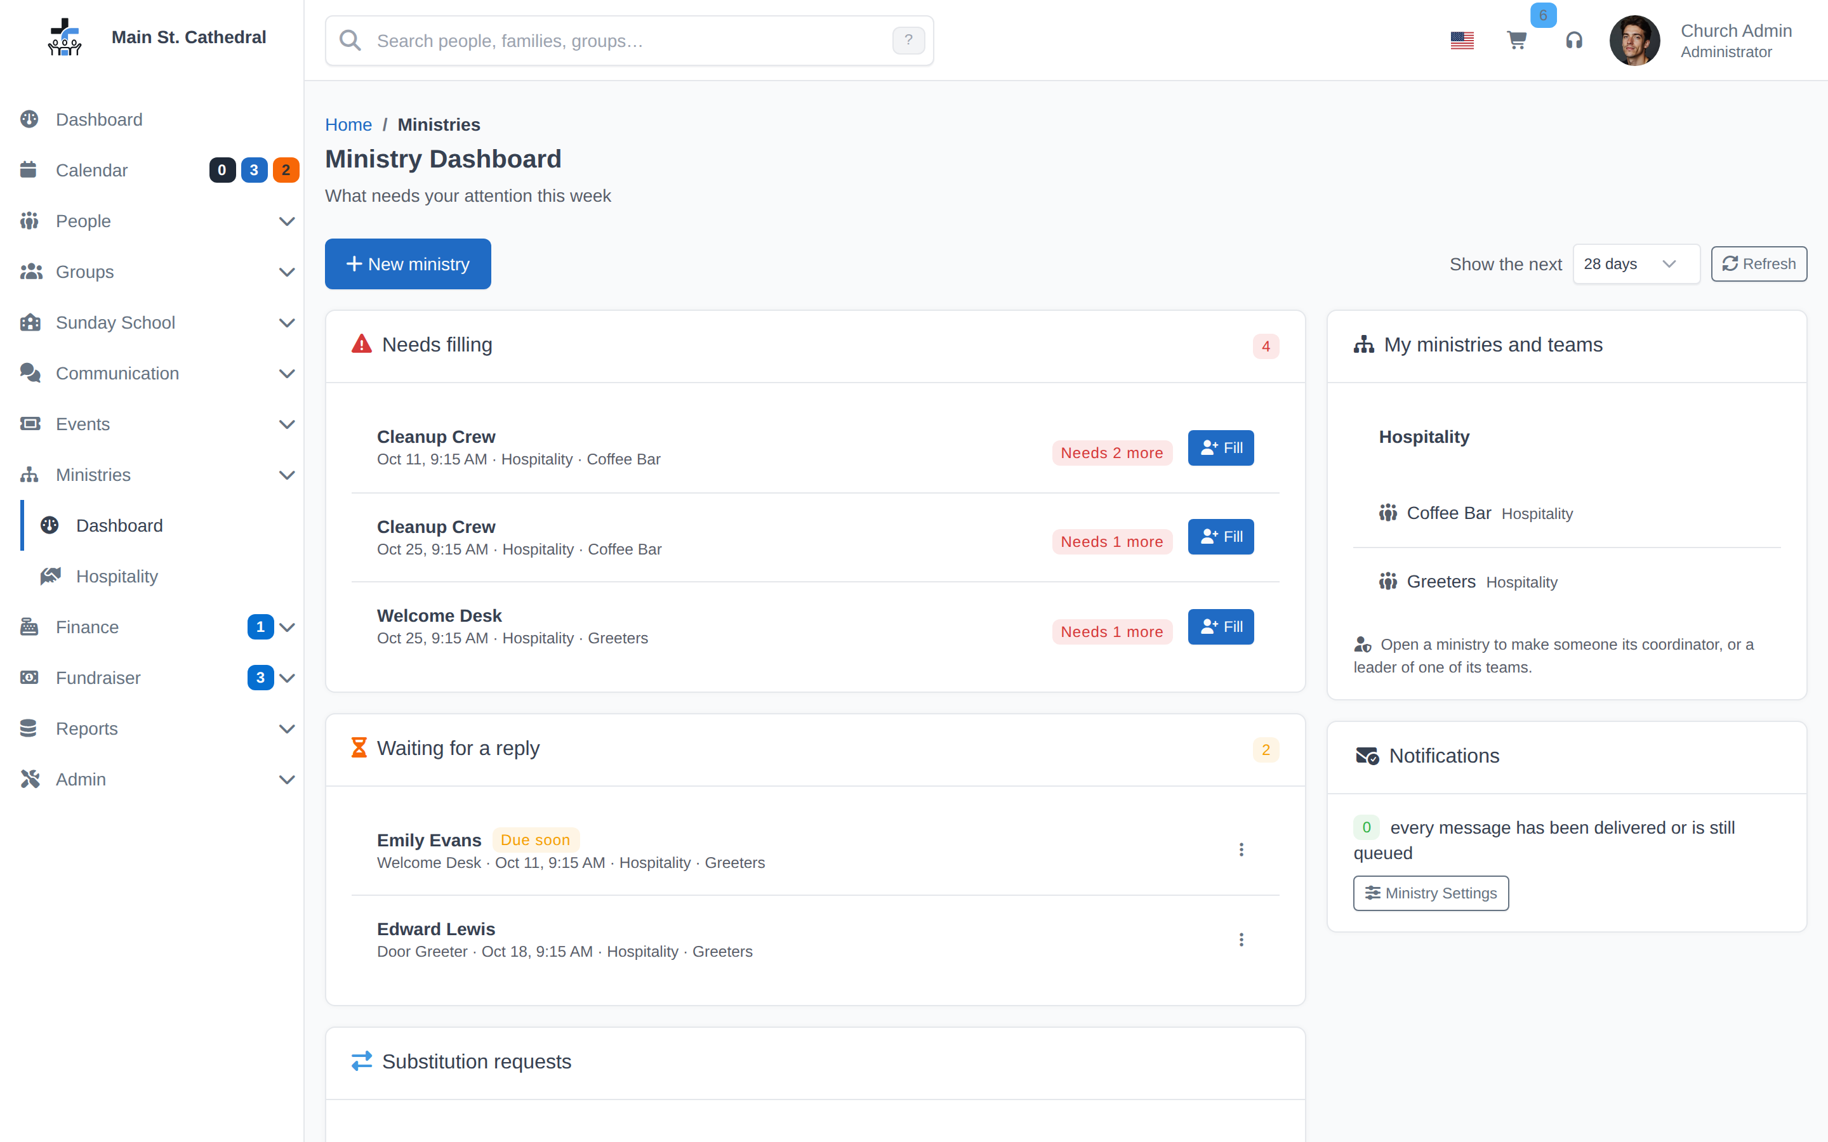
Task: Click the Calendar icon in sidebar
Action: (x=29, y=170)
